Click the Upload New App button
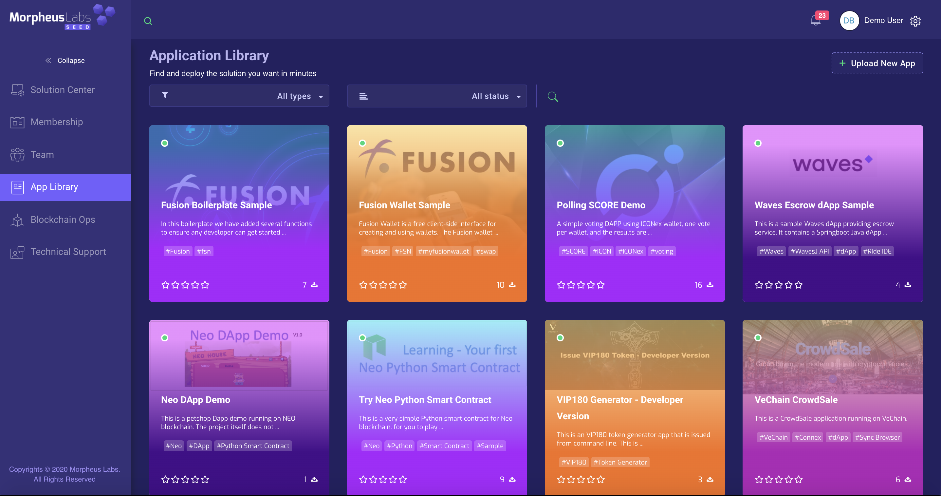Viewport: 941px width, 496px height. (x=877, y=63)
